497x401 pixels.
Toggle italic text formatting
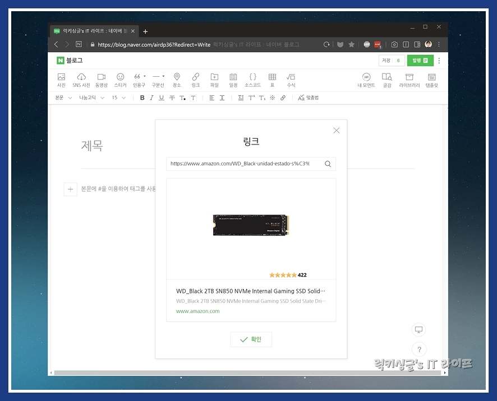point(151,98)
